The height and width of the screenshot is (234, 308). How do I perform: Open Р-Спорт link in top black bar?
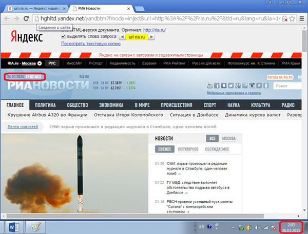click(95, 63)
